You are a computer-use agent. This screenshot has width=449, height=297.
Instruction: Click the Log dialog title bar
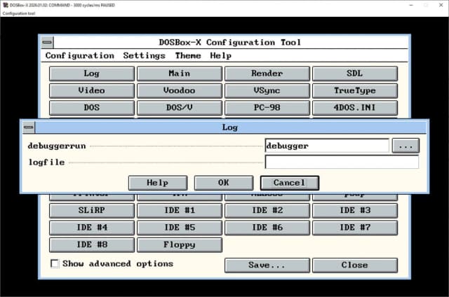coord(231,127)
